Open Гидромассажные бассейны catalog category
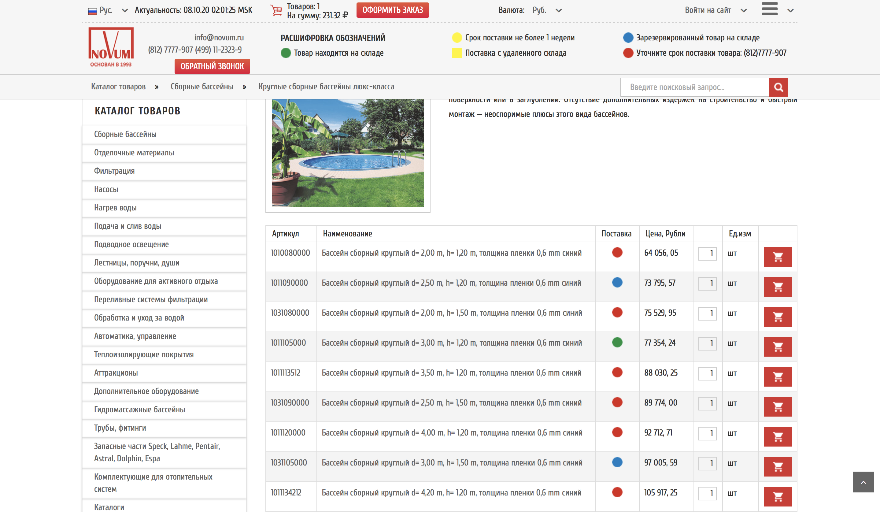The height and width of the screenshot is (512, 880). tap(139, 410)
